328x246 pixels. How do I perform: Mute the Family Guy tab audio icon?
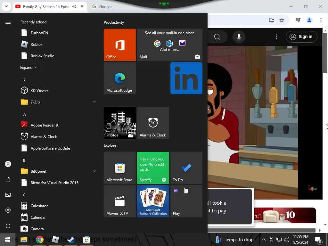[x=74, y=6]
